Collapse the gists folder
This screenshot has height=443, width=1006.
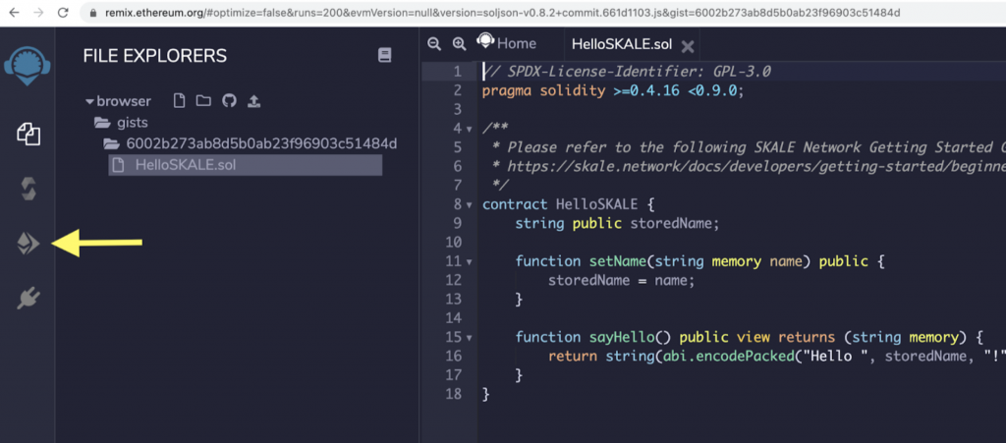tap(102, 122)
